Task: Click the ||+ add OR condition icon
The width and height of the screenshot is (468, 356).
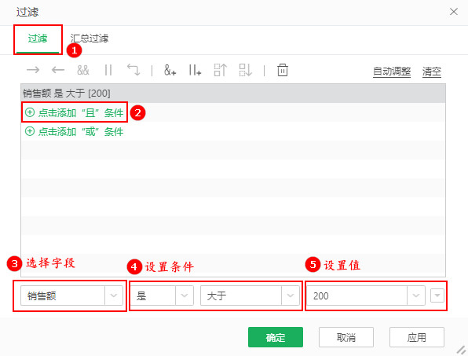Action: [195, 70]
